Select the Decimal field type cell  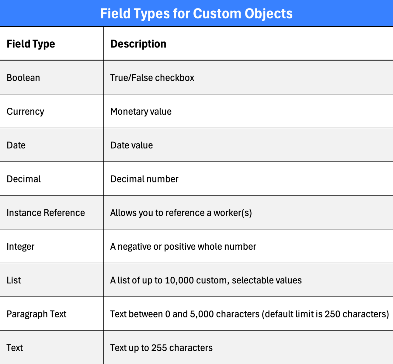[x=24, y=179]
